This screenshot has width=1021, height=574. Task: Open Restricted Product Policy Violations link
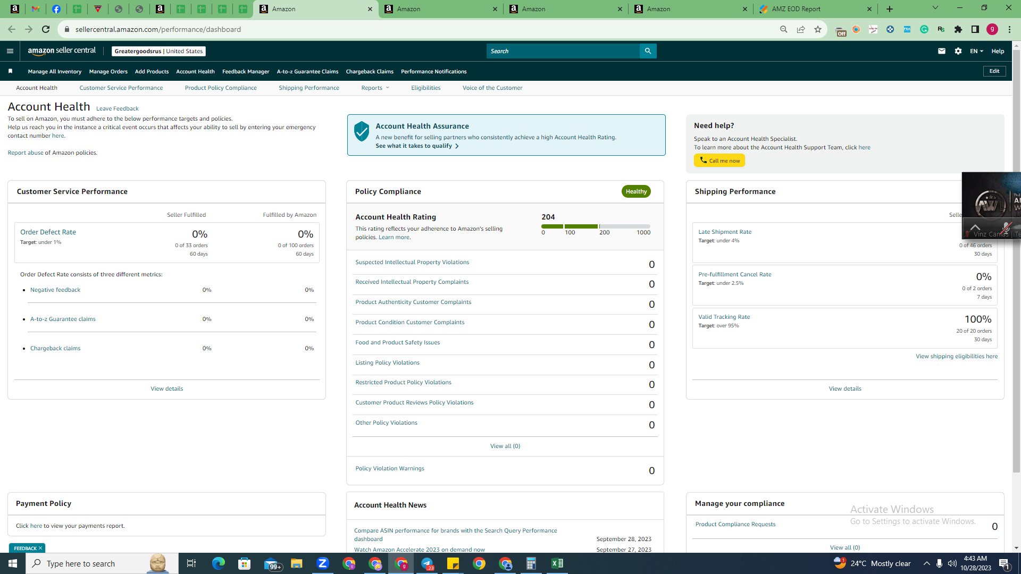point(403,382)
